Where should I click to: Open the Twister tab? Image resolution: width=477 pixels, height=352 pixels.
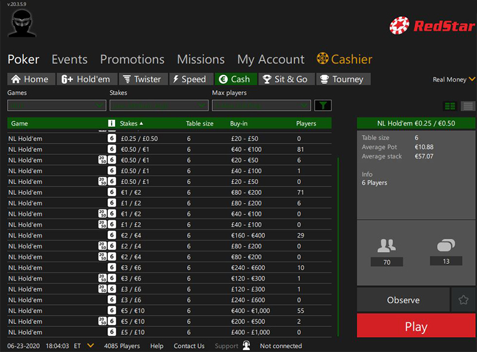pos(143,79)
